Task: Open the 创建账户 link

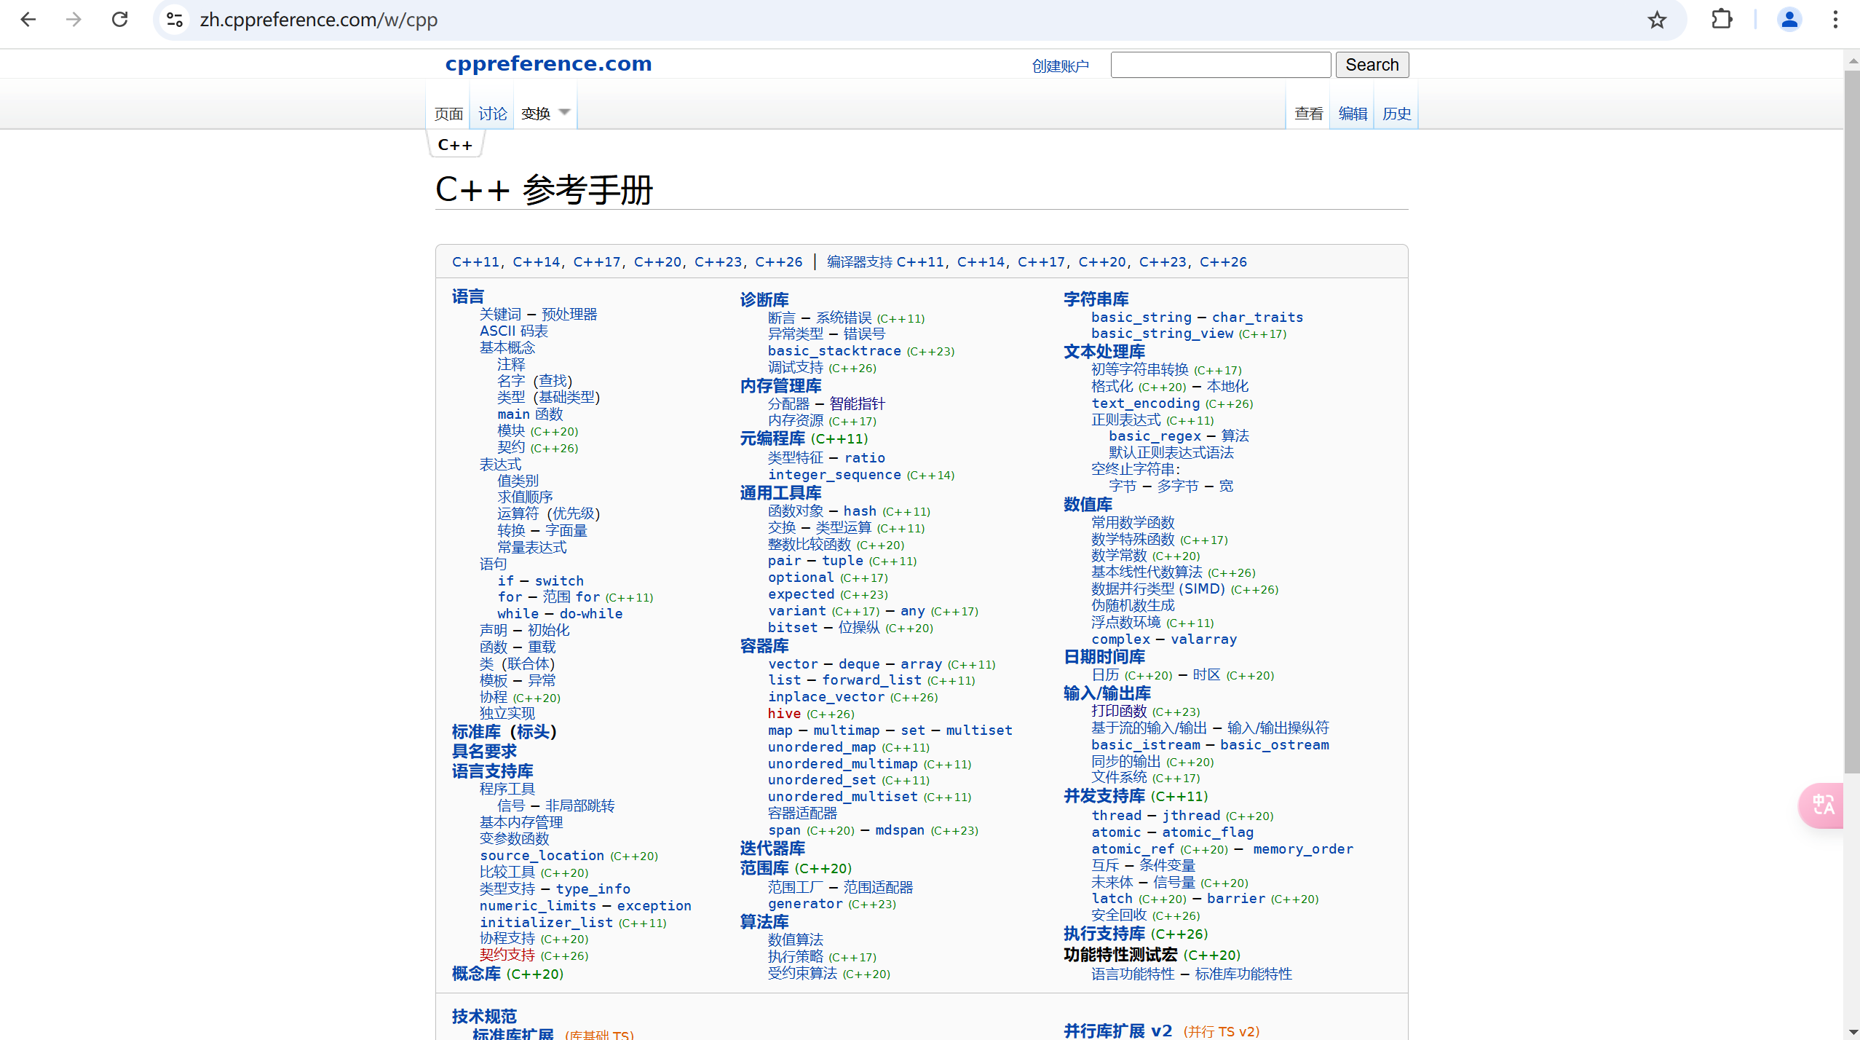Action: tap(1060, 65)
